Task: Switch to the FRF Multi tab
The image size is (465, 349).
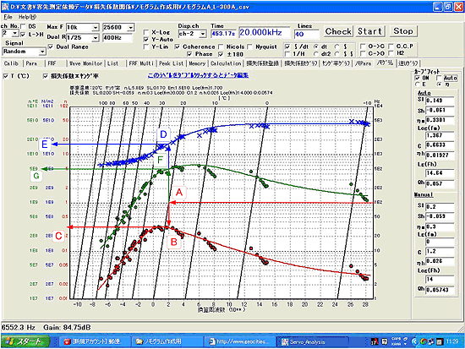Action: coord(141,63)
